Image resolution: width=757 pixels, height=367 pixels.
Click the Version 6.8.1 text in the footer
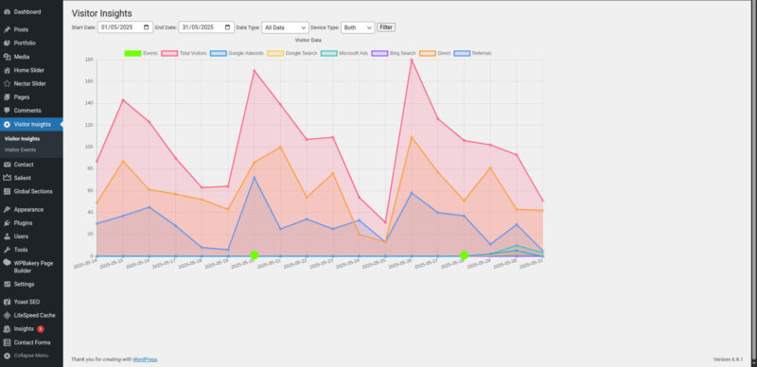(x=728, y=359)
